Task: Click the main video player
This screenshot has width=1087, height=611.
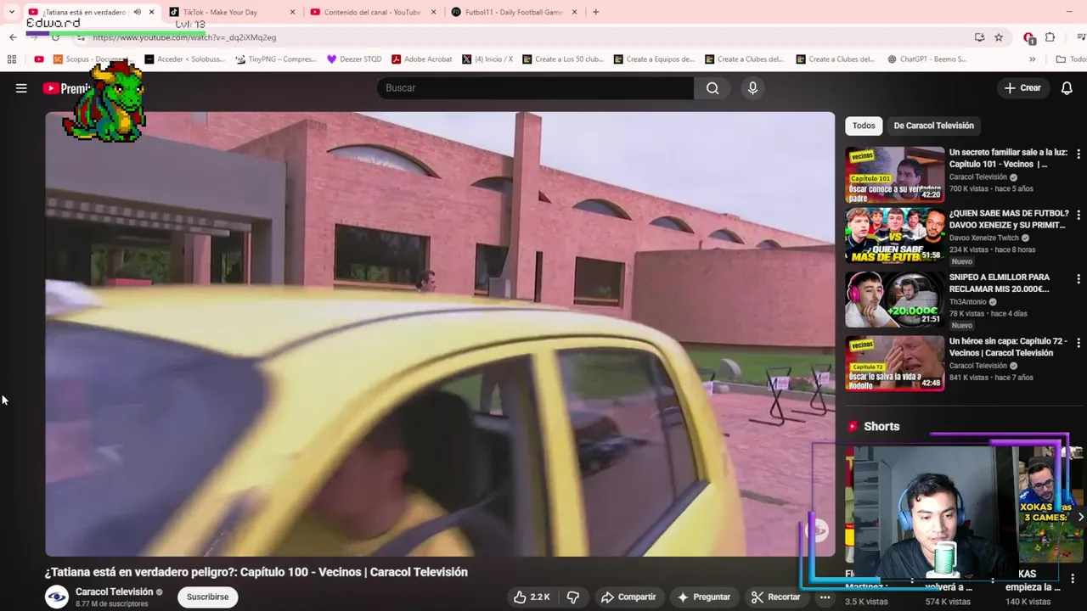Action: (x=440, y=334)
